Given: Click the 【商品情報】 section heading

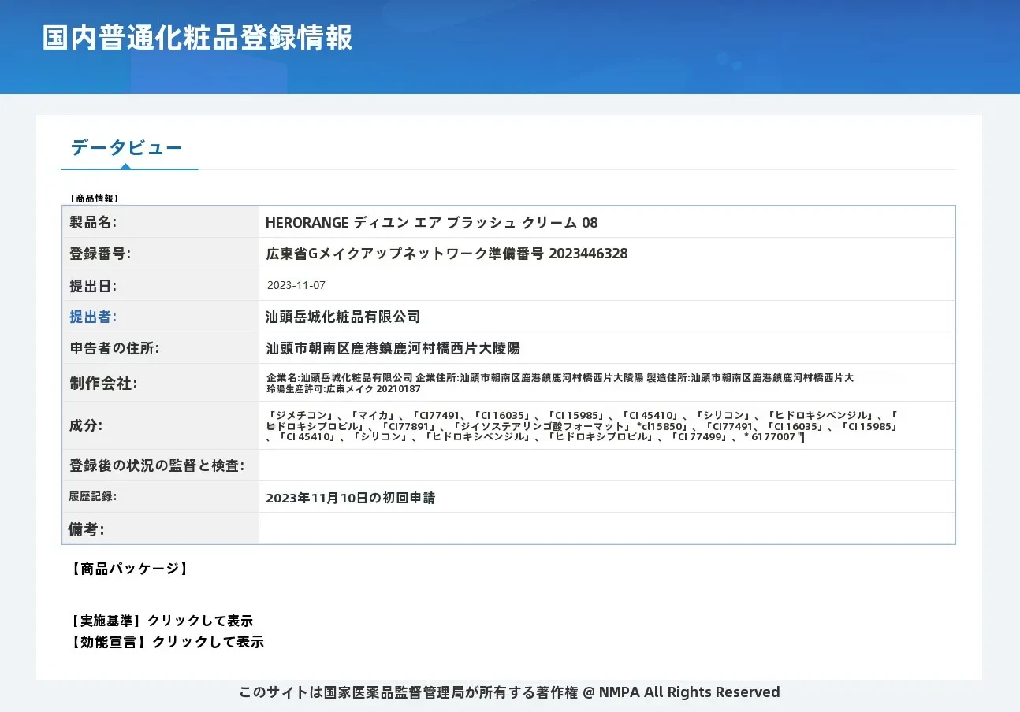Looking at the screenshot, I should 94,198.
